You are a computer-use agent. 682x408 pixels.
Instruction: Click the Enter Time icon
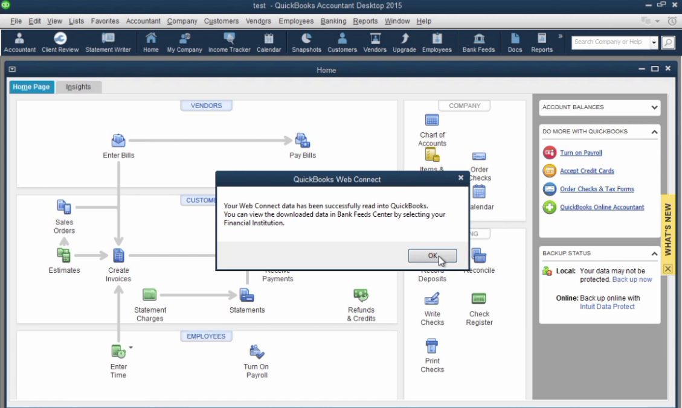click(x=118, y=351)
